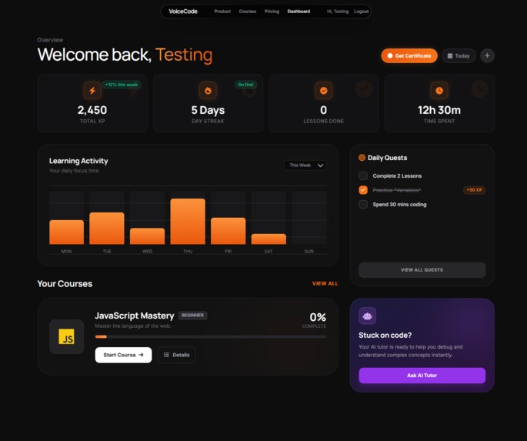Click the lightning bolt Total XP icon
The height and width of the screenshot is (441, 527).
click(x=92, y=90)
